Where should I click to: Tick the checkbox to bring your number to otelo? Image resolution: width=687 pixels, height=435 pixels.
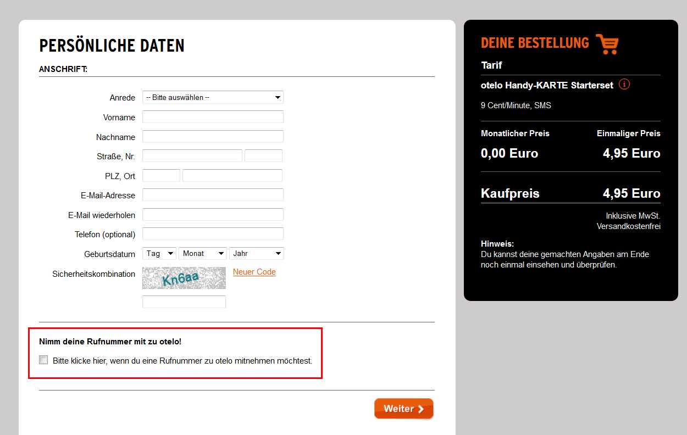coord(43,360)
